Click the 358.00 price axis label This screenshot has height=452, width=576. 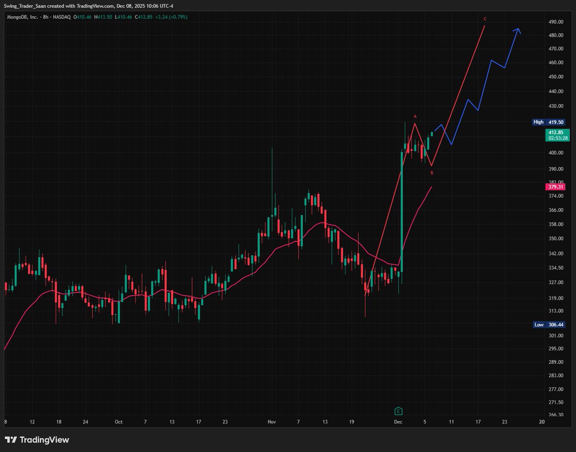coord(556,224)
